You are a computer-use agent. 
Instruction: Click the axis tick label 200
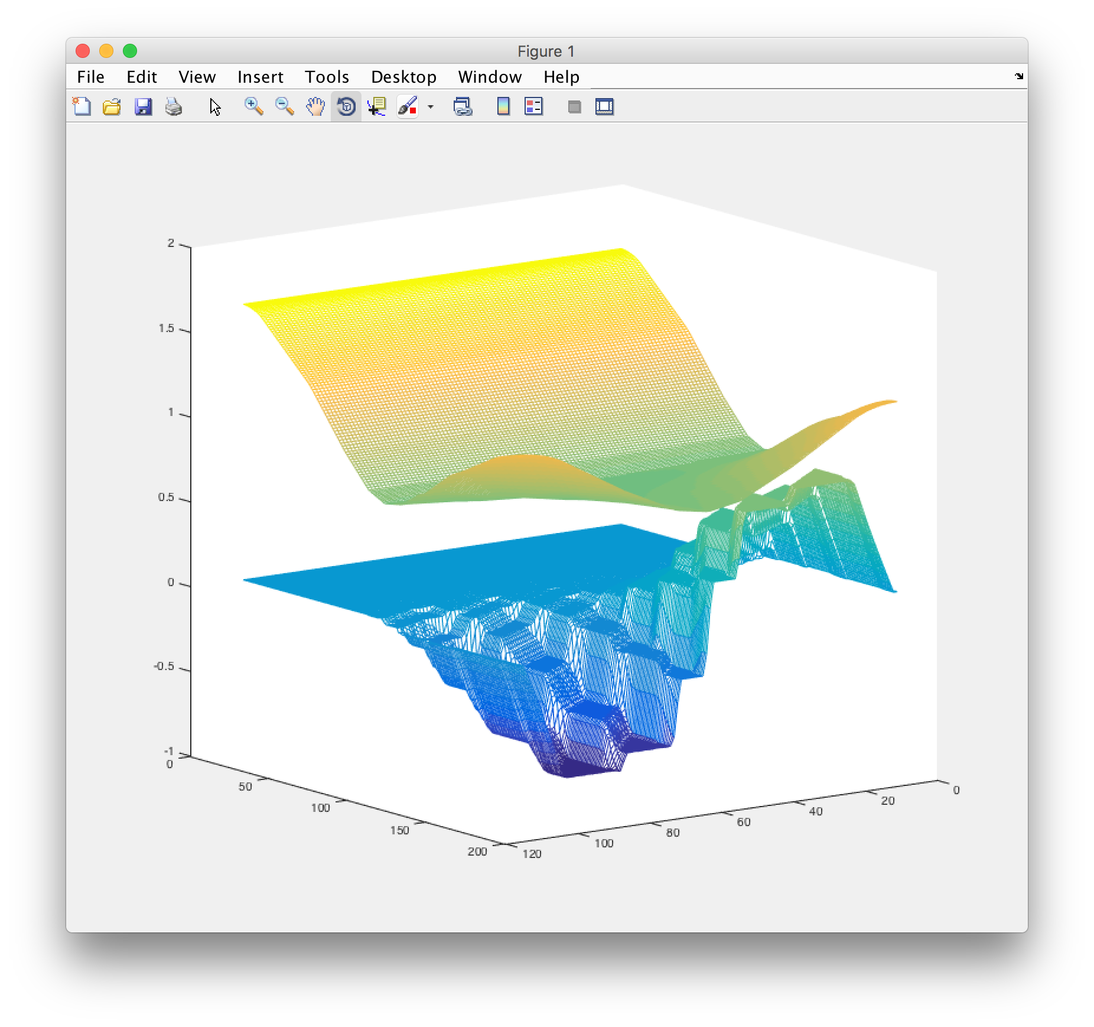tap(477, 851)
